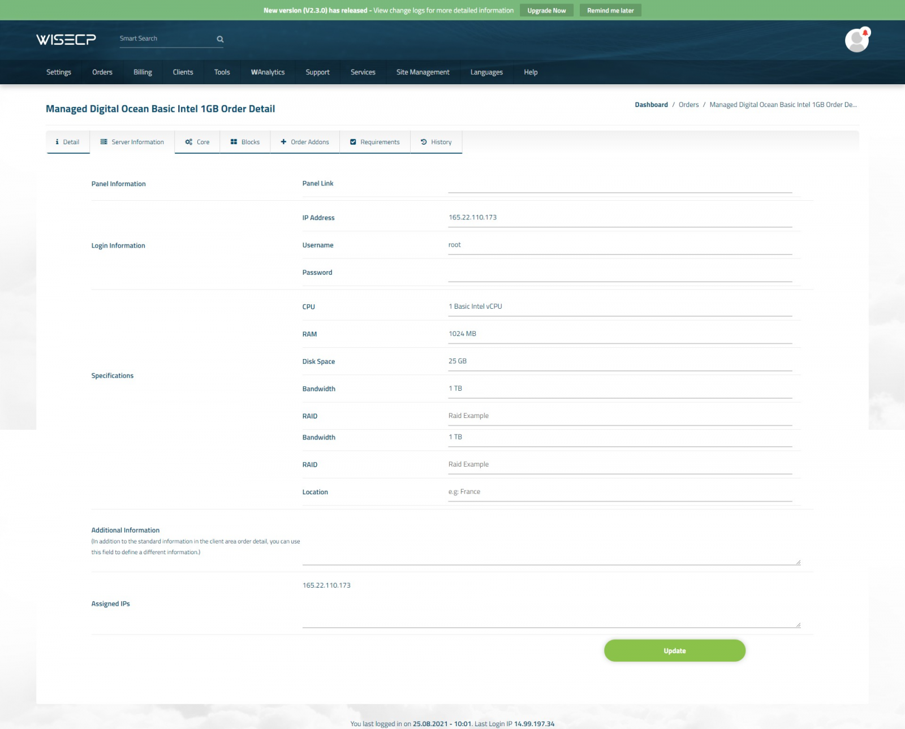
Task: Click the Upgrade Now button
Action: pos(546,10)
